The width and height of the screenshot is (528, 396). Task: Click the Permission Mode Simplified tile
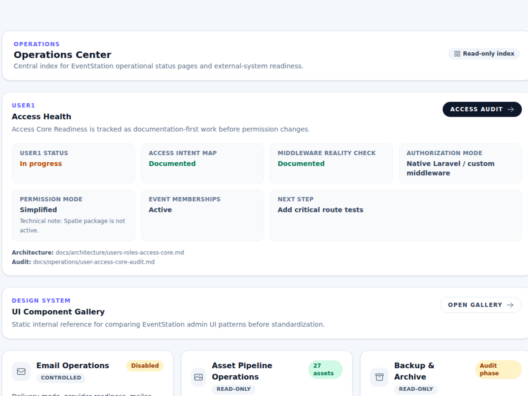click(x=73, y=215)
